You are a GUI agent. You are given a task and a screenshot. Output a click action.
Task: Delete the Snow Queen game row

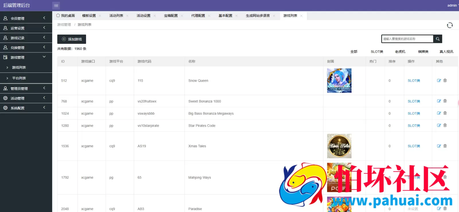tap(445, 81)
